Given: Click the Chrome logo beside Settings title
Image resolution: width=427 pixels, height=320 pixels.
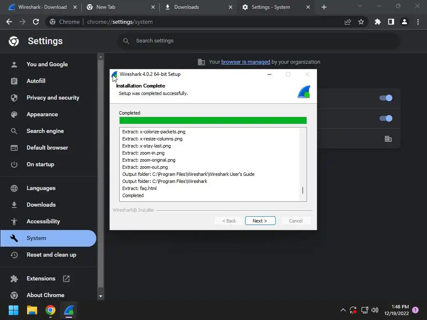Looking at the screenshot, I should [14, 41].
